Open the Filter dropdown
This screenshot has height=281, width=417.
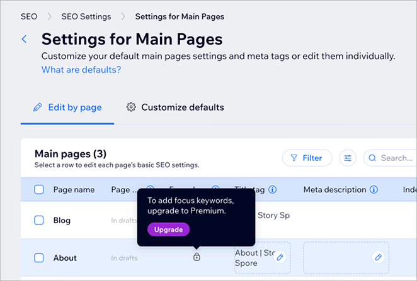point(307,158)
